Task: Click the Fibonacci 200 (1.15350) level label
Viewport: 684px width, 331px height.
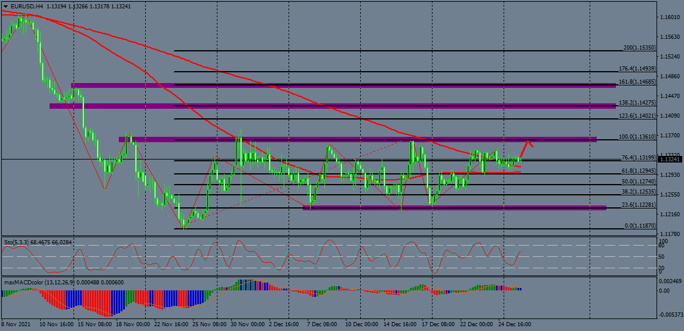Action: point(639,47)
